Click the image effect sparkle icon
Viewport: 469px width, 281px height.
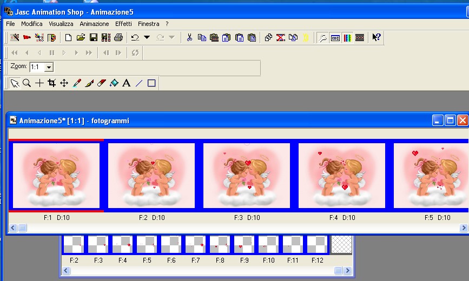(39, 37)
